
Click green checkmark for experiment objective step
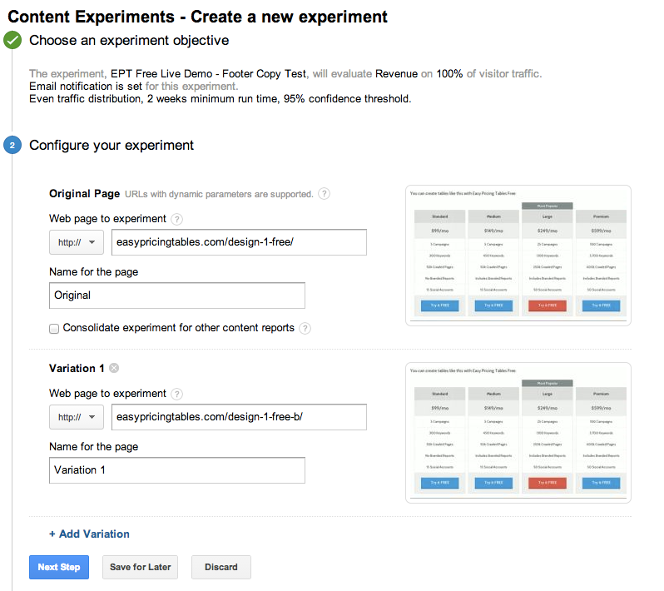[12, 41]
